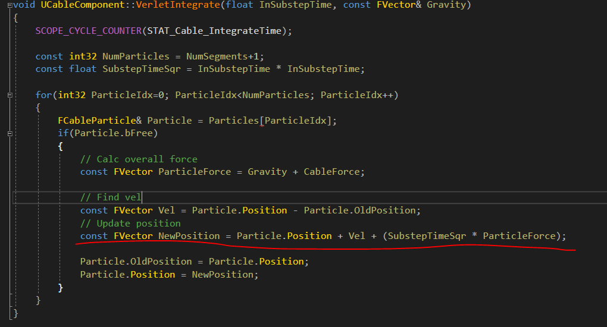This screenshot has width=607, height=327.
Task: Click STAT_Cable_IntegrateTime argument
Action: click(x=214, y=31)
